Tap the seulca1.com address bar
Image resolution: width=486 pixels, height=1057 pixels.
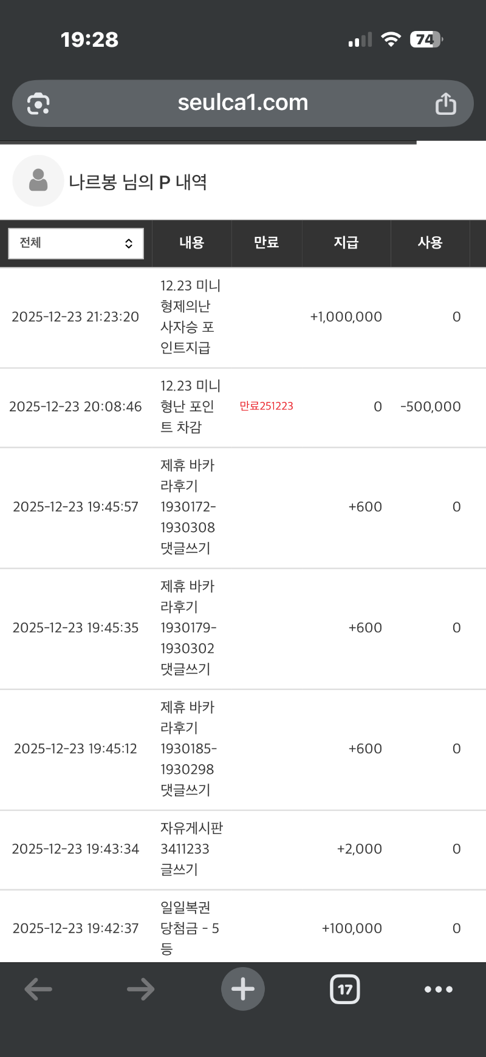tap(243, 103)
